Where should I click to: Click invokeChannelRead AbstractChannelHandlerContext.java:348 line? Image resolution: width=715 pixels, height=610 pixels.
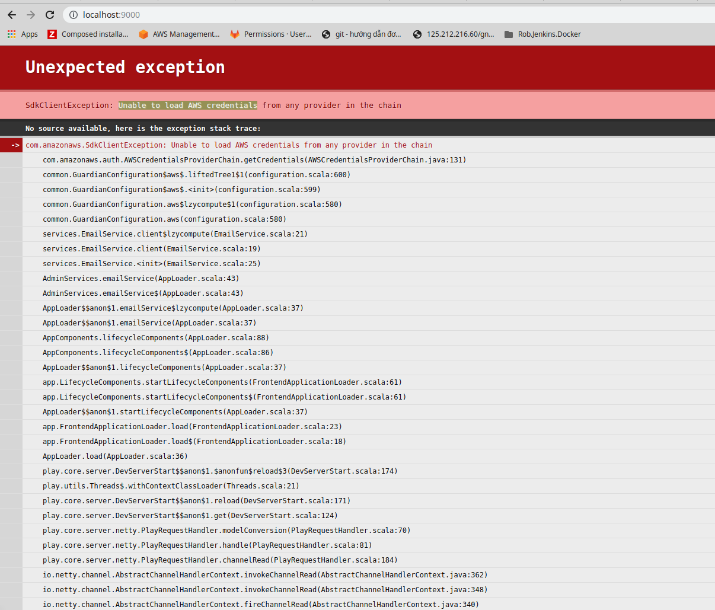(265, 590)
